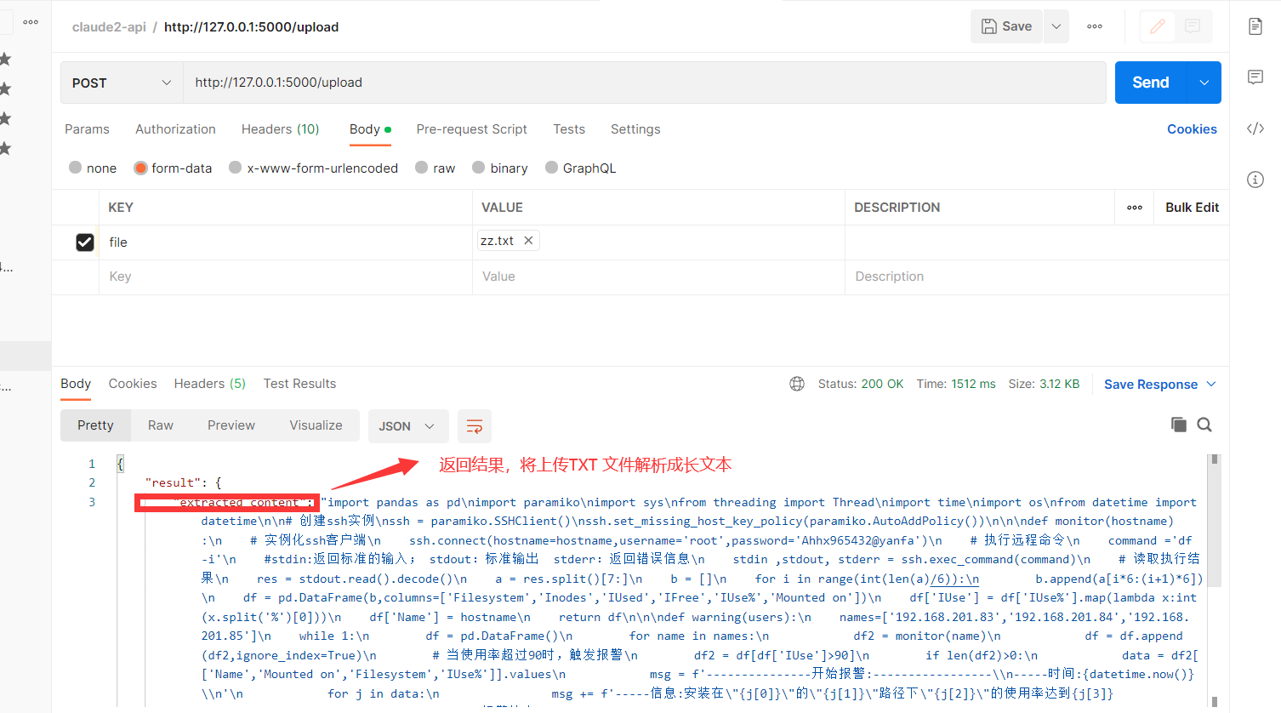Expand Save Response dropdown arrow
1281x713 pixels.
tap(1211, 385)
